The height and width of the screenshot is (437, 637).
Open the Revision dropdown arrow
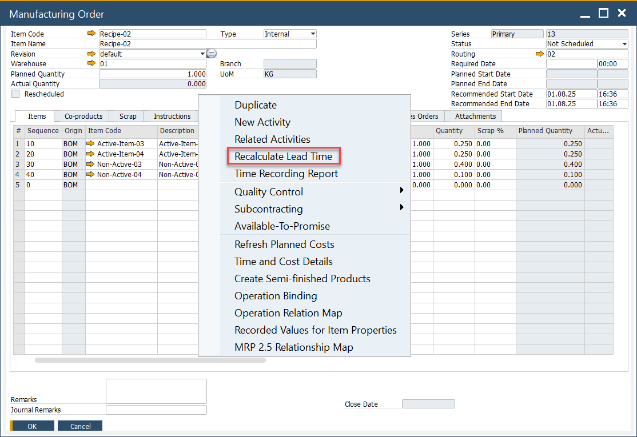coord(202,54)
